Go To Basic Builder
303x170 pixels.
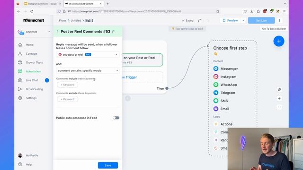[x=274, y=29]
